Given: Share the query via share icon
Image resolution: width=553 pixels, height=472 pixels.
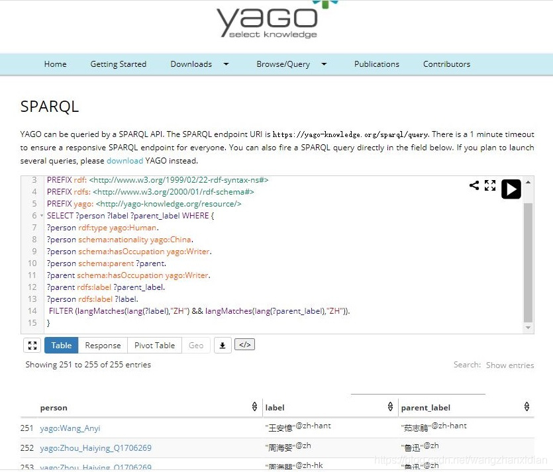Looking at the screenshot, I should coord(474,185).
